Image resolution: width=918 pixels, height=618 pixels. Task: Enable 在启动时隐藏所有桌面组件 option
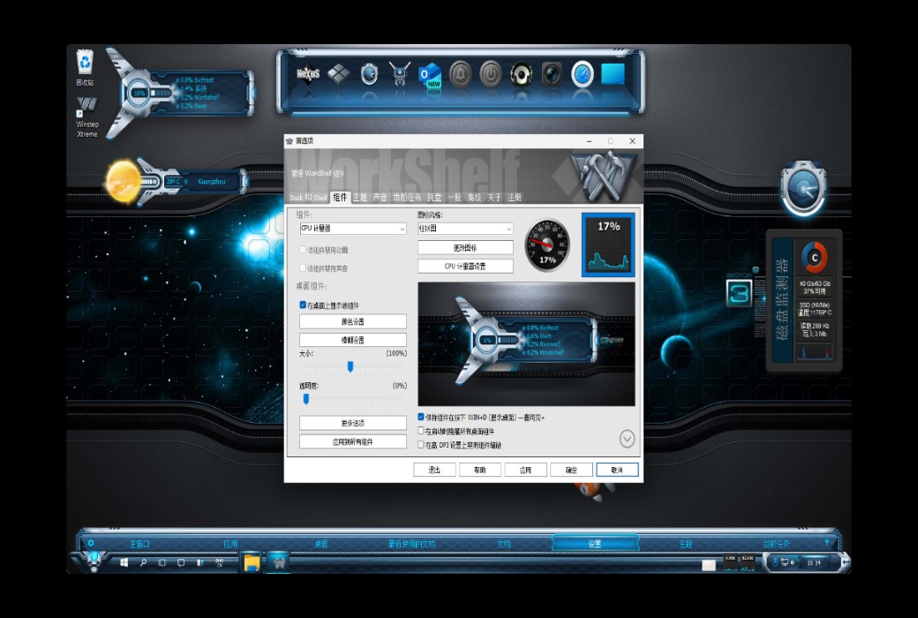[x=421, y=429]
